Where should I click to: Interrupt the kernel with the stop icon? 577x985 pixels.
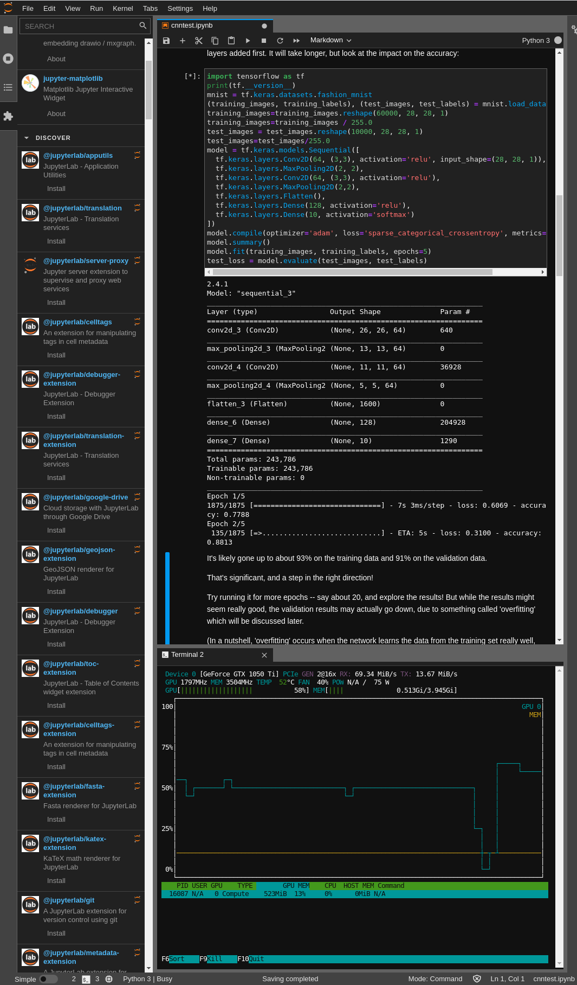point(264,41)
